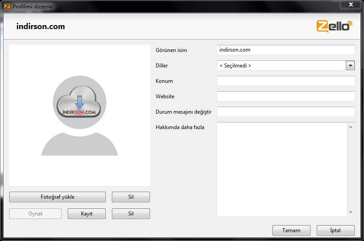Screen dimensions: 364x241
Task: Click the profile avatar picture
Action: (80, 115)
